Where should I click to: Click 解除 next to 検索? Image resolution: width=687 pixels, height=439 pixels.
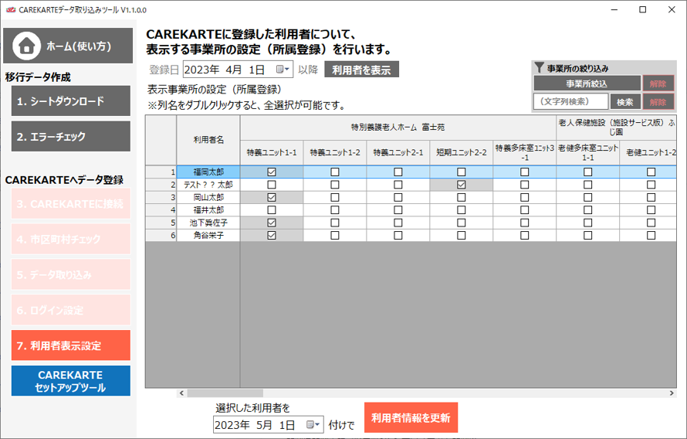pyautogui.click(x=658, y=102)
